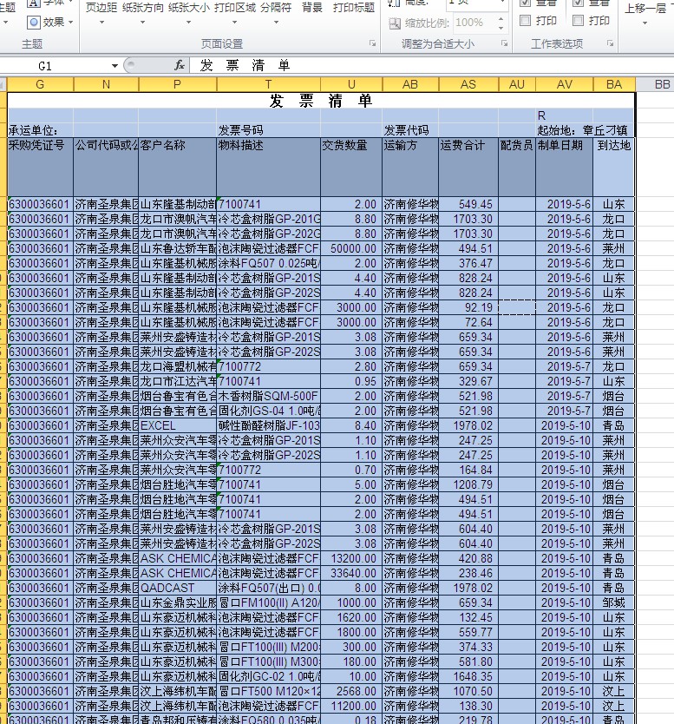This screenshot has height=724, width=674.
Task: Click the customer cell showing QADCAST
Action: [177, 588]
